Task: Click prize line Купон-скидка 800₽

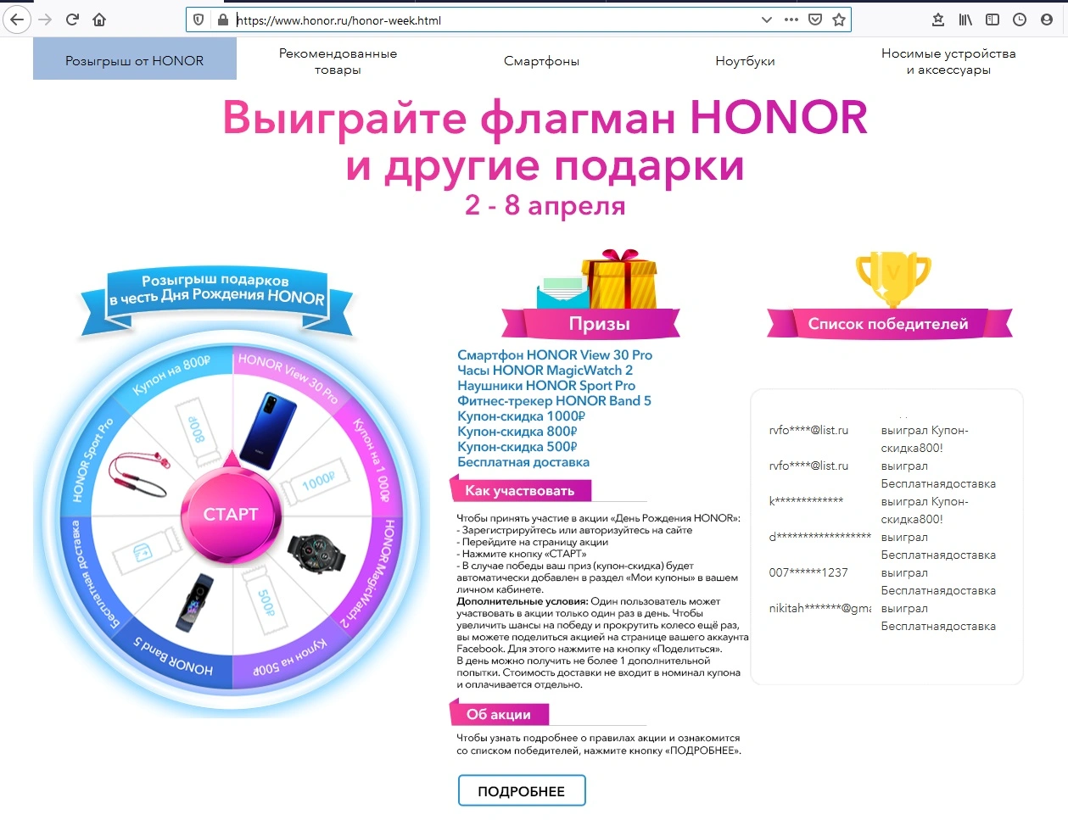Action: coord(517,432)
